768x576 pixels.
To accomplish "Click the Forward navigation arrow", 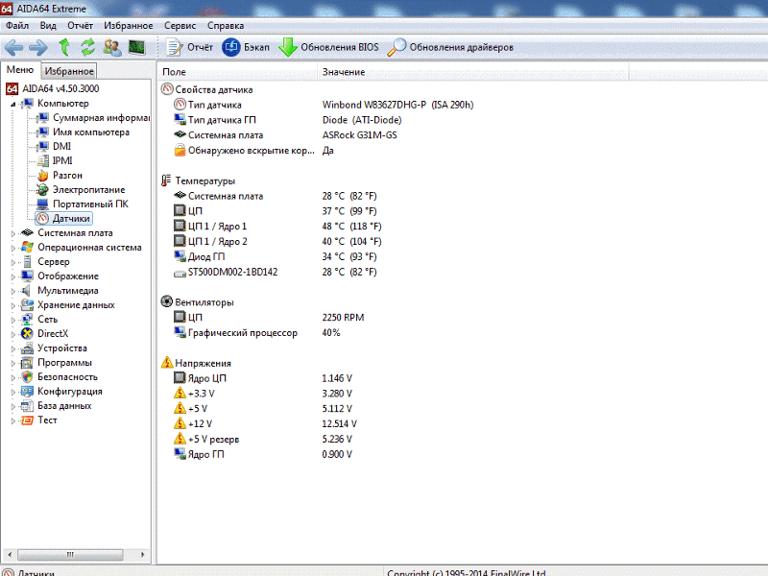I will click(x=38, y=47).
